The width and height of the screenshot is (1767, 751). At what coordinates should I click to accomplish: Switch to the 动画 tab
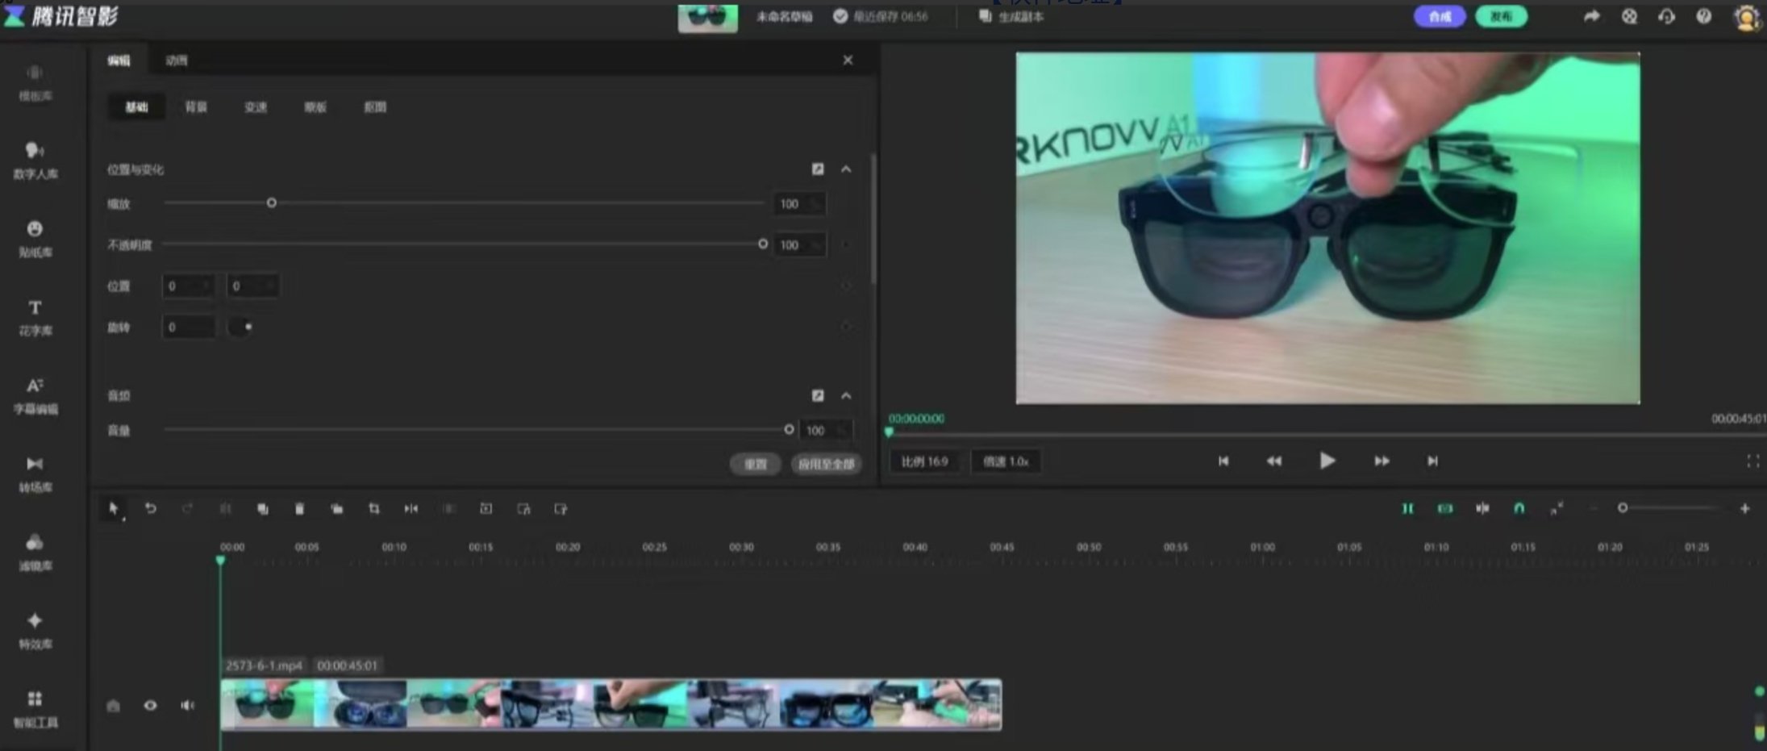(177, 60)
